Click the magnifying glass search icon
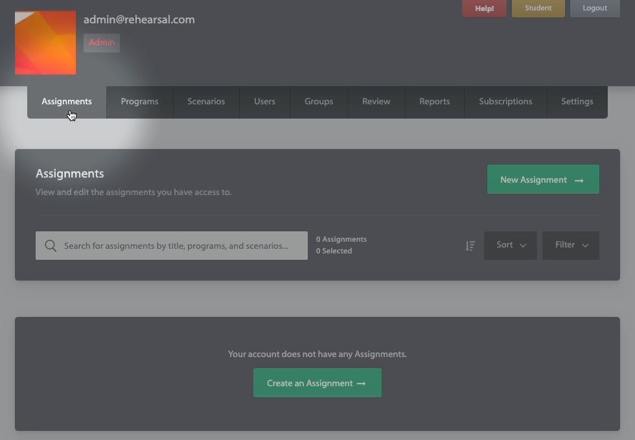This screenshot has height=440, width=635. click(x=51, y=246)
